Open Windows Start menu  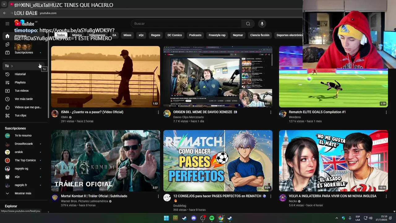166,218
